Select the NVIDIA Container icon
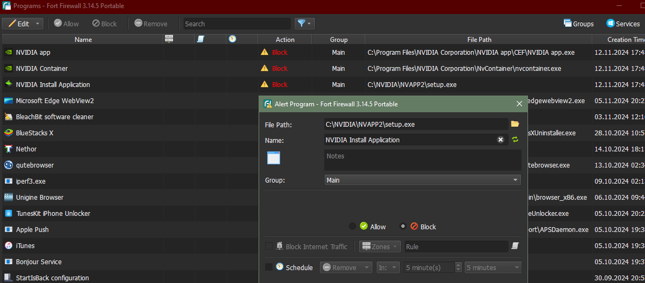645x283 pixels. click(x=9, y=69)
